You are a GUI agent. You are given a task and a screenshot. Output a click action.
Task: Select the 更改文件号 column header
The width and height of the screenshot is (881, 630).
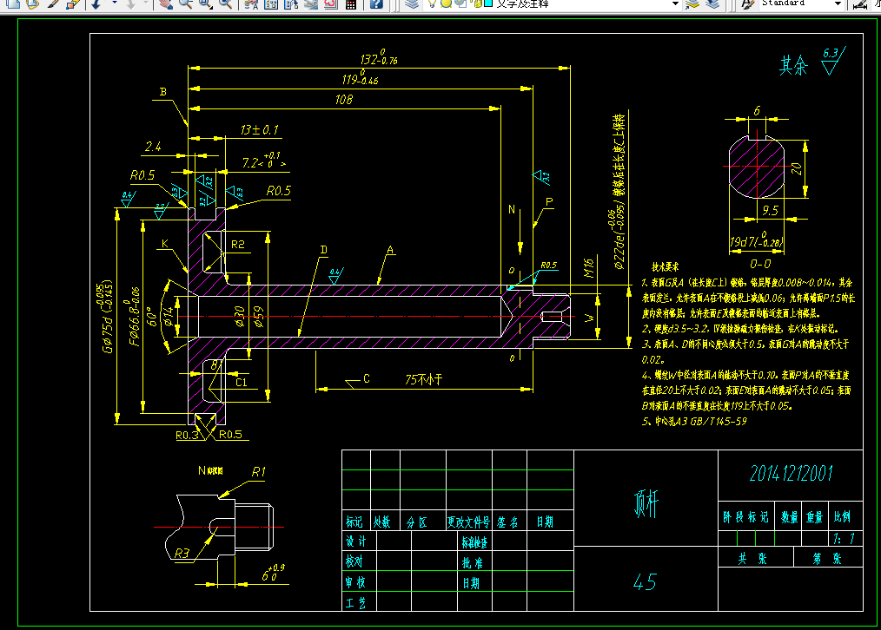(x=468, y=522)
